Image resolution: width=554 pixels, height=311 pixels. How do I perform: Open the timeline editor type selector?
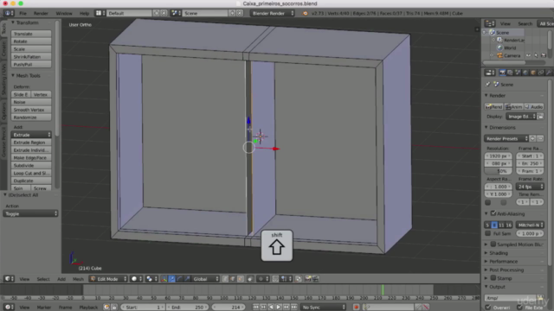coord(9,307)
